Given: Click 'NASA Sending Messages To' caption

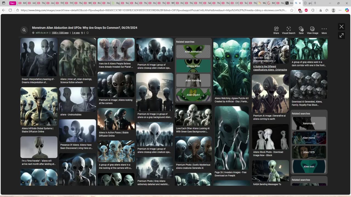Looking at the screenshot, I should point(267,184).
